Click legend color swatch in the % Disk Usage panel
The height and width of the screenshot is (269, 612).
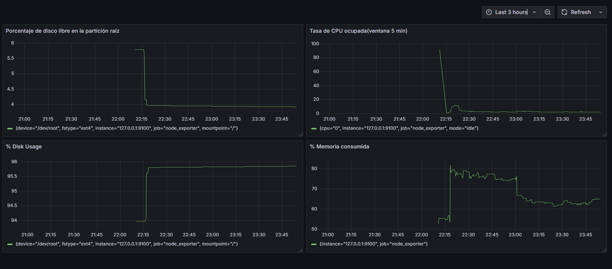(10, 244)
